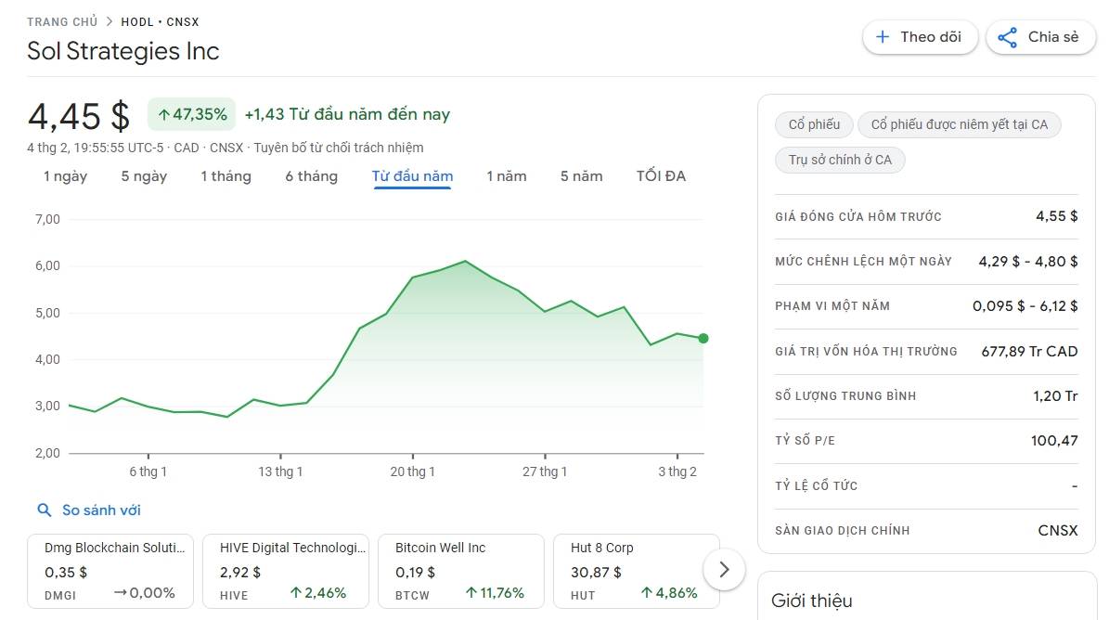Click the 7,00 y-axis label on chart
This screenshot has height=620, width=1109.
47,219
